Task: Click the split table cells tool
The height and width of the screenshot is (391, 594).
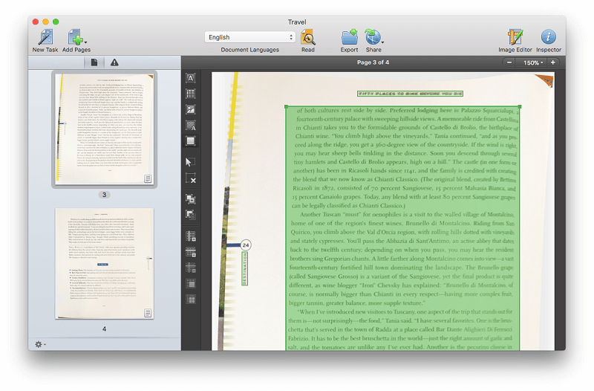Action: click(191, 300)
